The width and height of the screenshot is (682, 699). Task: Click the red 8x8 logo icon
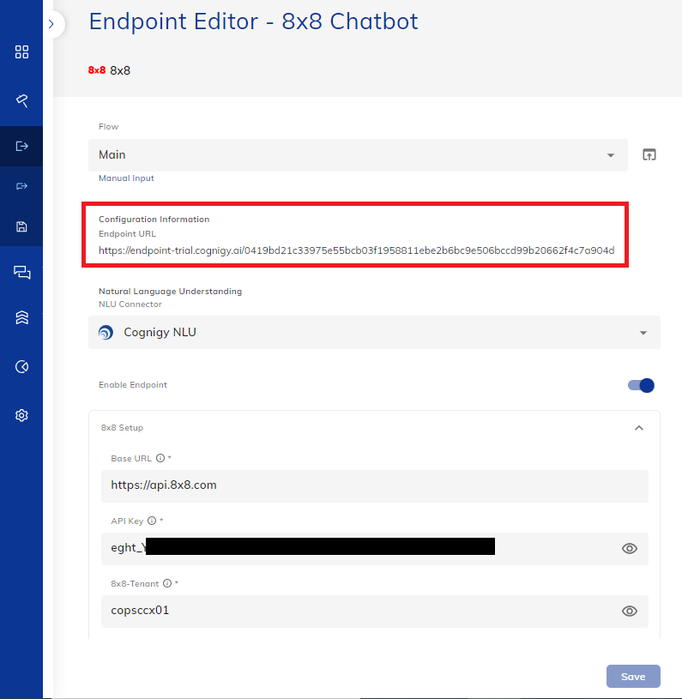tap(97, 70)
